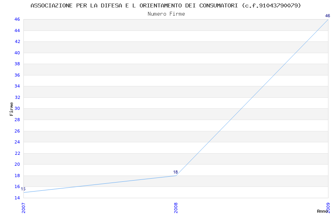The width and height of the screenshot is (332, 215).
Task: Click y-axis tick label 32
Action: tap(17, 97)
